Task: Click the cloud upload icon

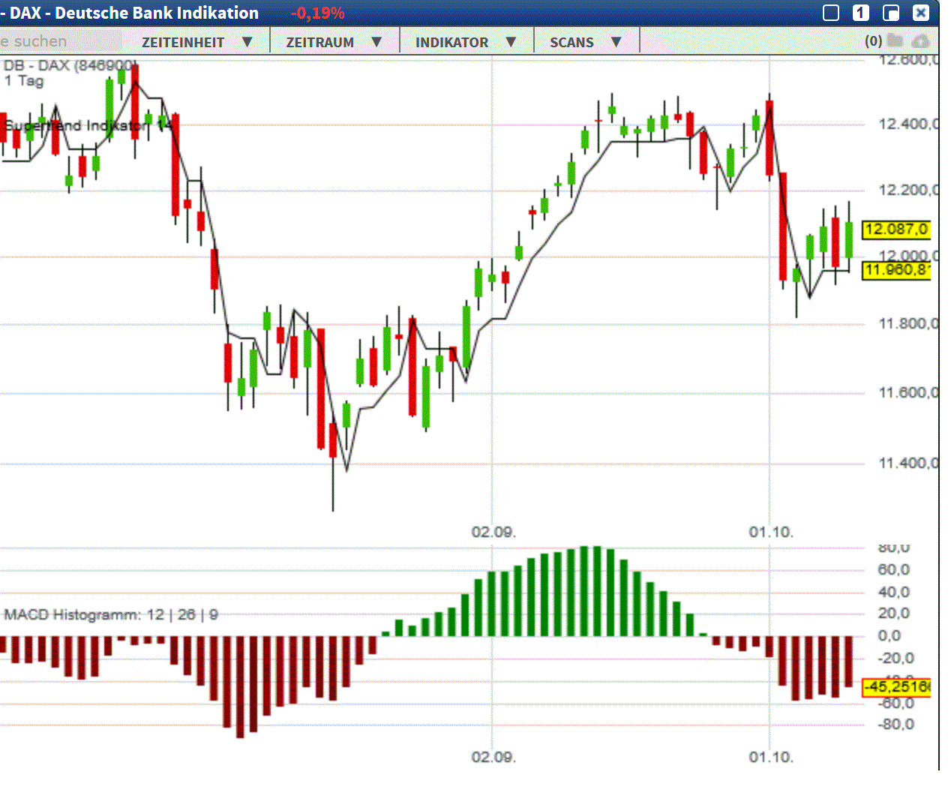Action: [920, 41]
